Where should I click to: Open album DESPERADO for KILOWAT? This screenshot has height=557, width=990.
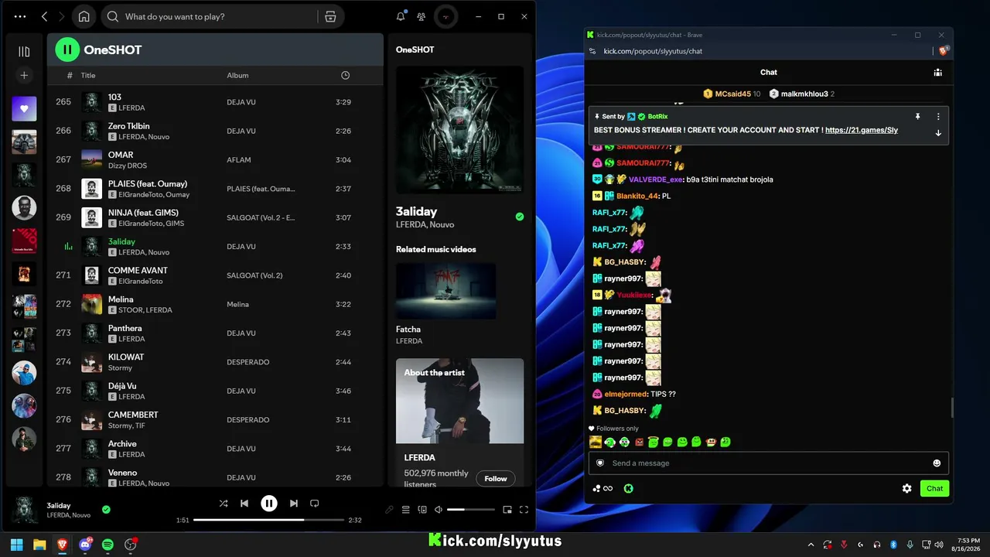pyautogui.click(x=248, y=362)
